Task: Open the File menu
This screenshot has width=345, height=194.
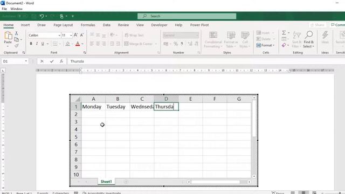Action: (4, 9)
